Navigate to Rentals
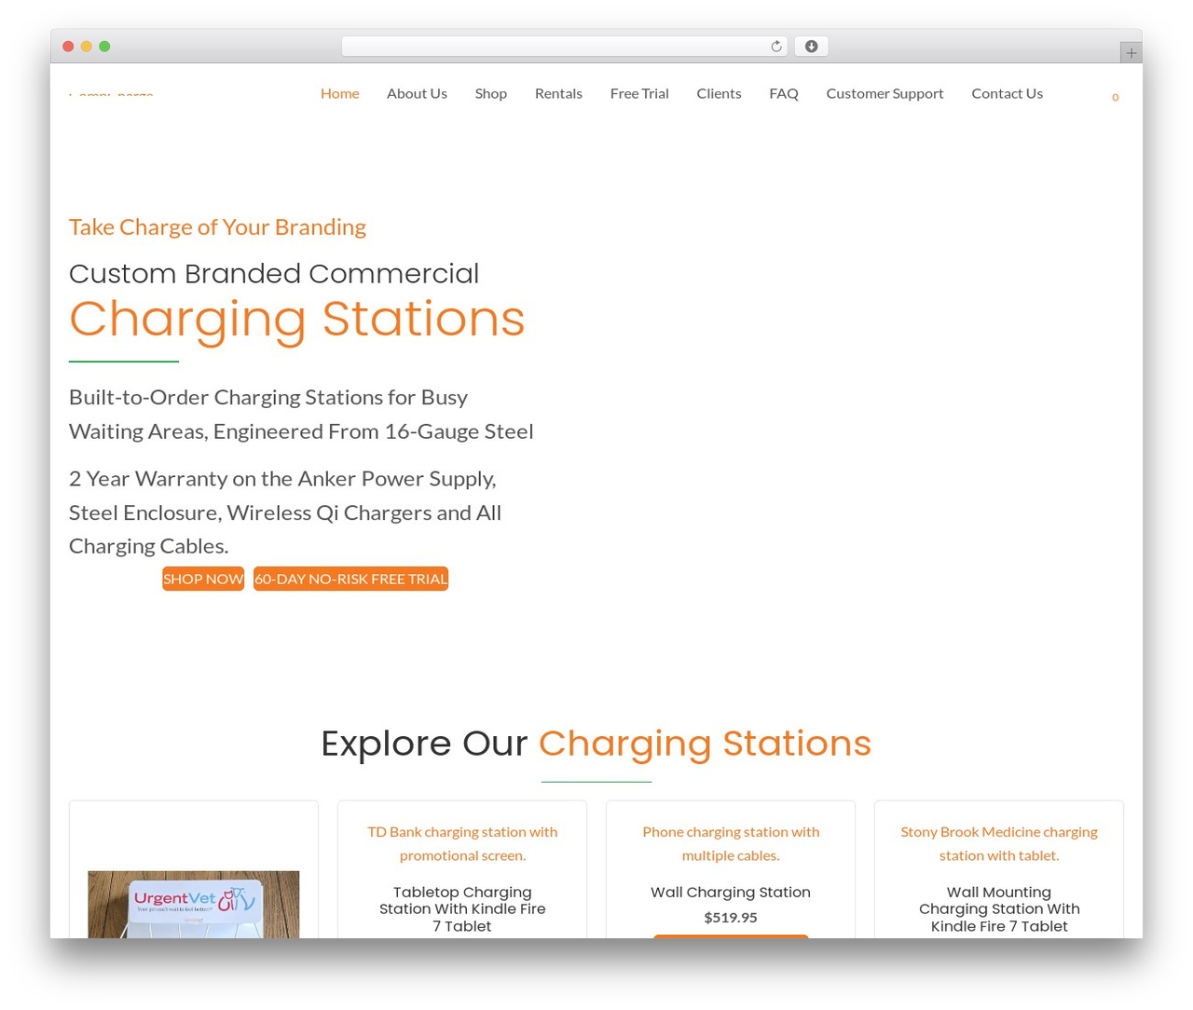 (x=558, y=93)
